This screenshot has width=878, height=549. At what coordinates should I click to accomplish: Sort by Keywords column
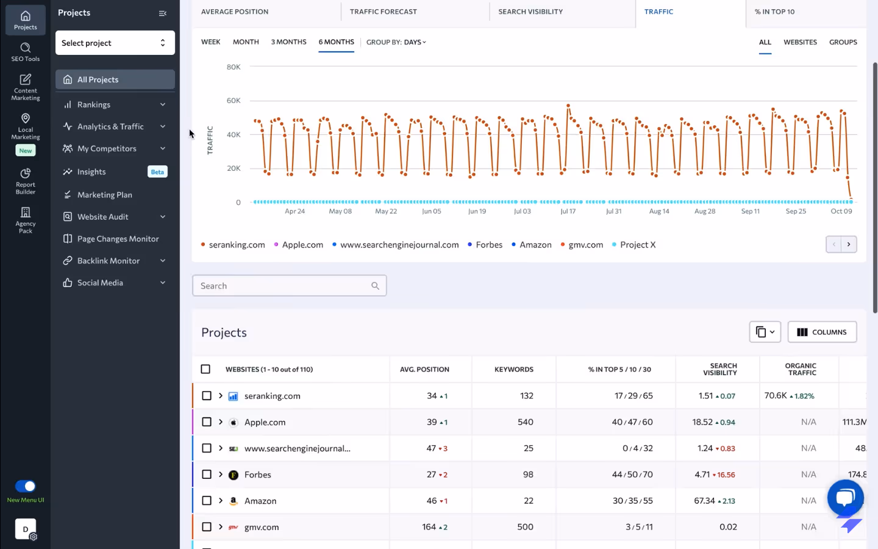click(x=514, y=369)
